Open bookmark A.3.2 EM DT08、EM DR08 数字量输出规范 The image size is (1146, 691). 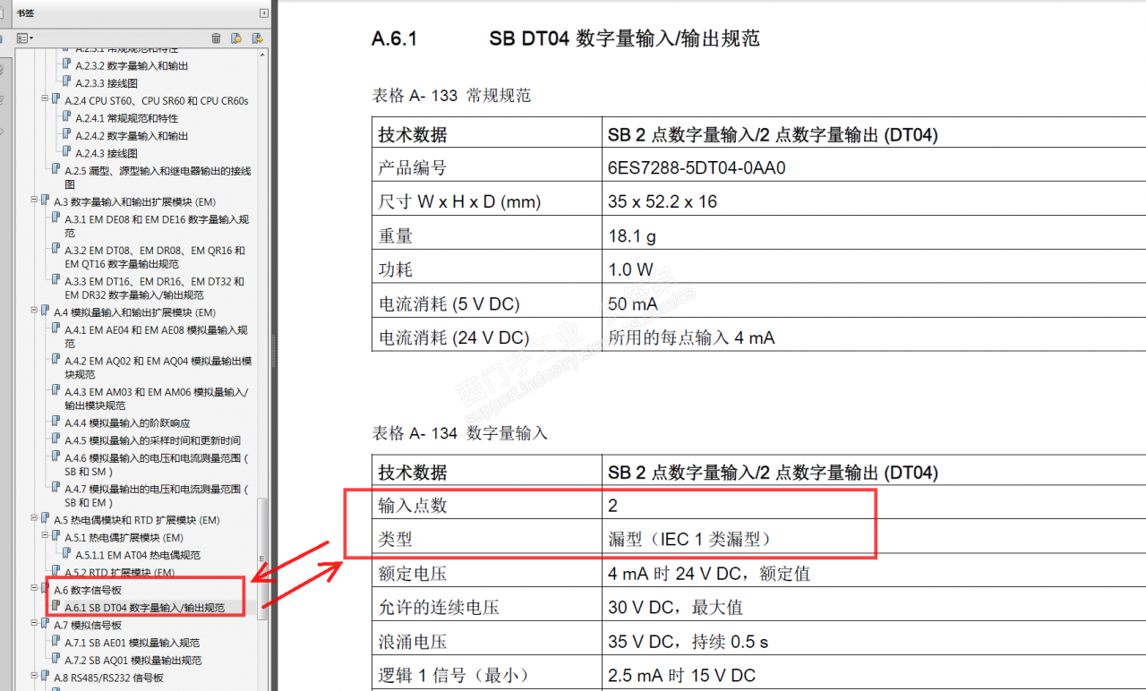(x=155, y=257)
